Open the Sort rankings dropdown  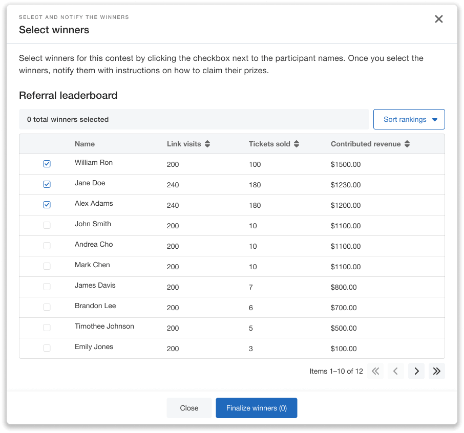(x=409, y=119)
